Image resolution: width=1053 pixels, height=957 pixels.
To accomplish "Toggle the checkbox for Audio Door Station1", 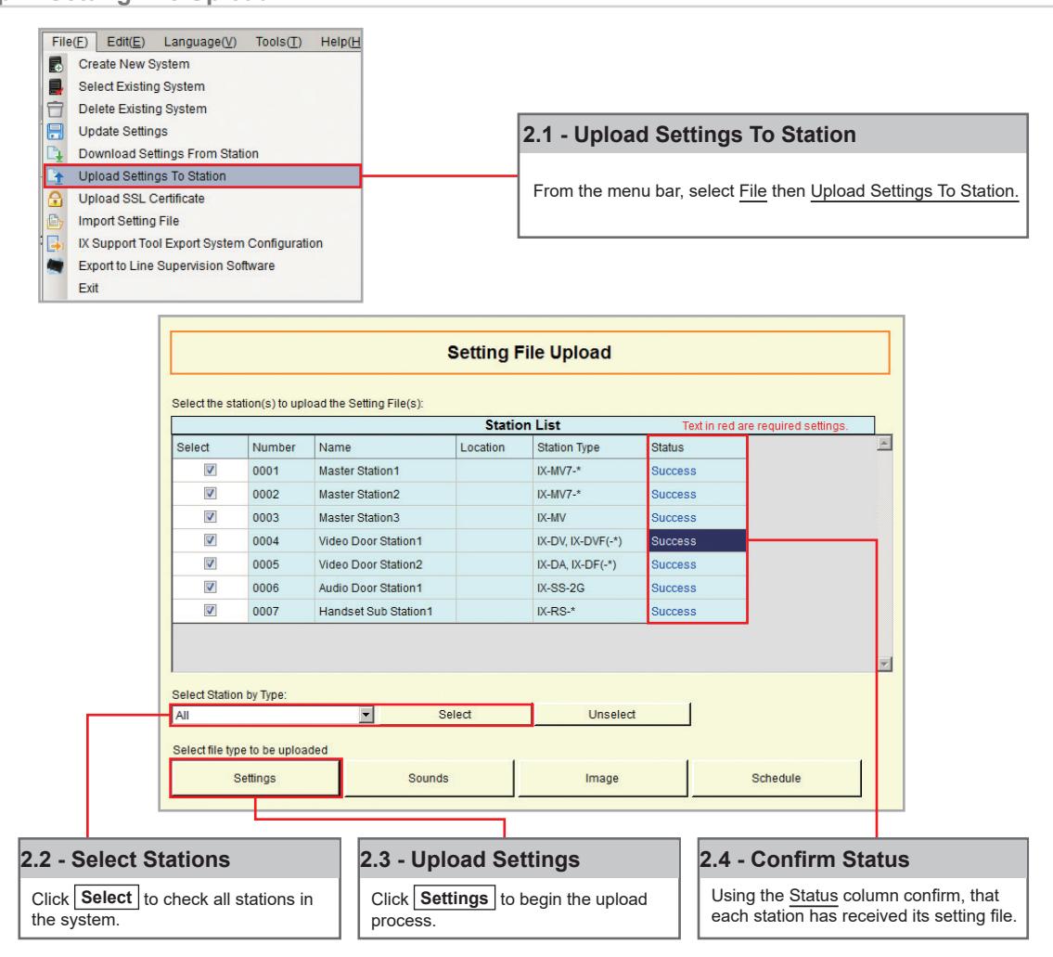I will point(211,587).
